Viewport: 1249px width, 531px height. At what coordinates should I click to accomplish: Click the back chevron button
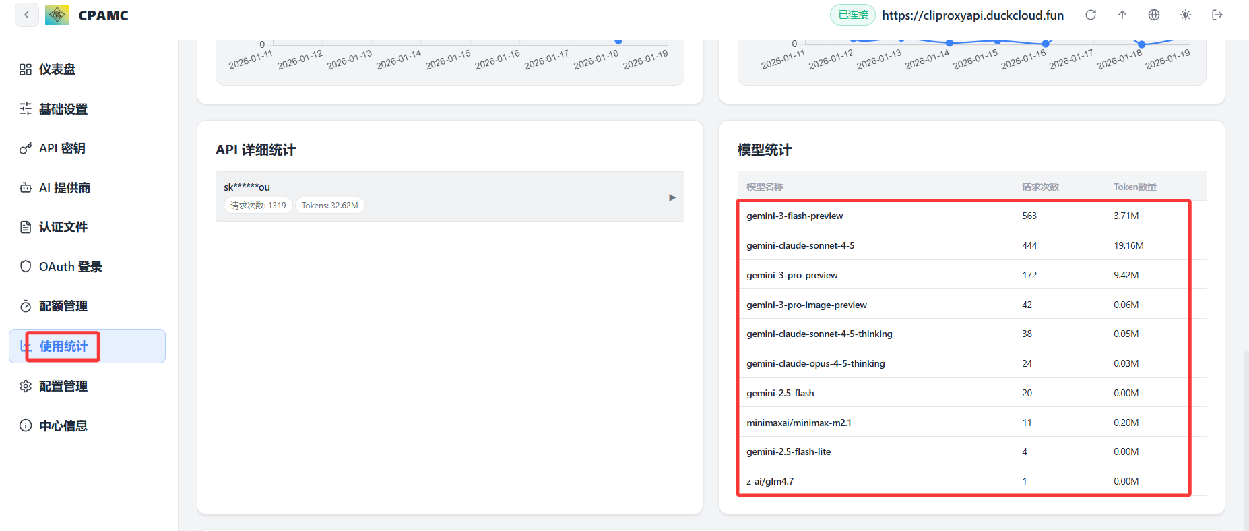(x=26, y=15)
